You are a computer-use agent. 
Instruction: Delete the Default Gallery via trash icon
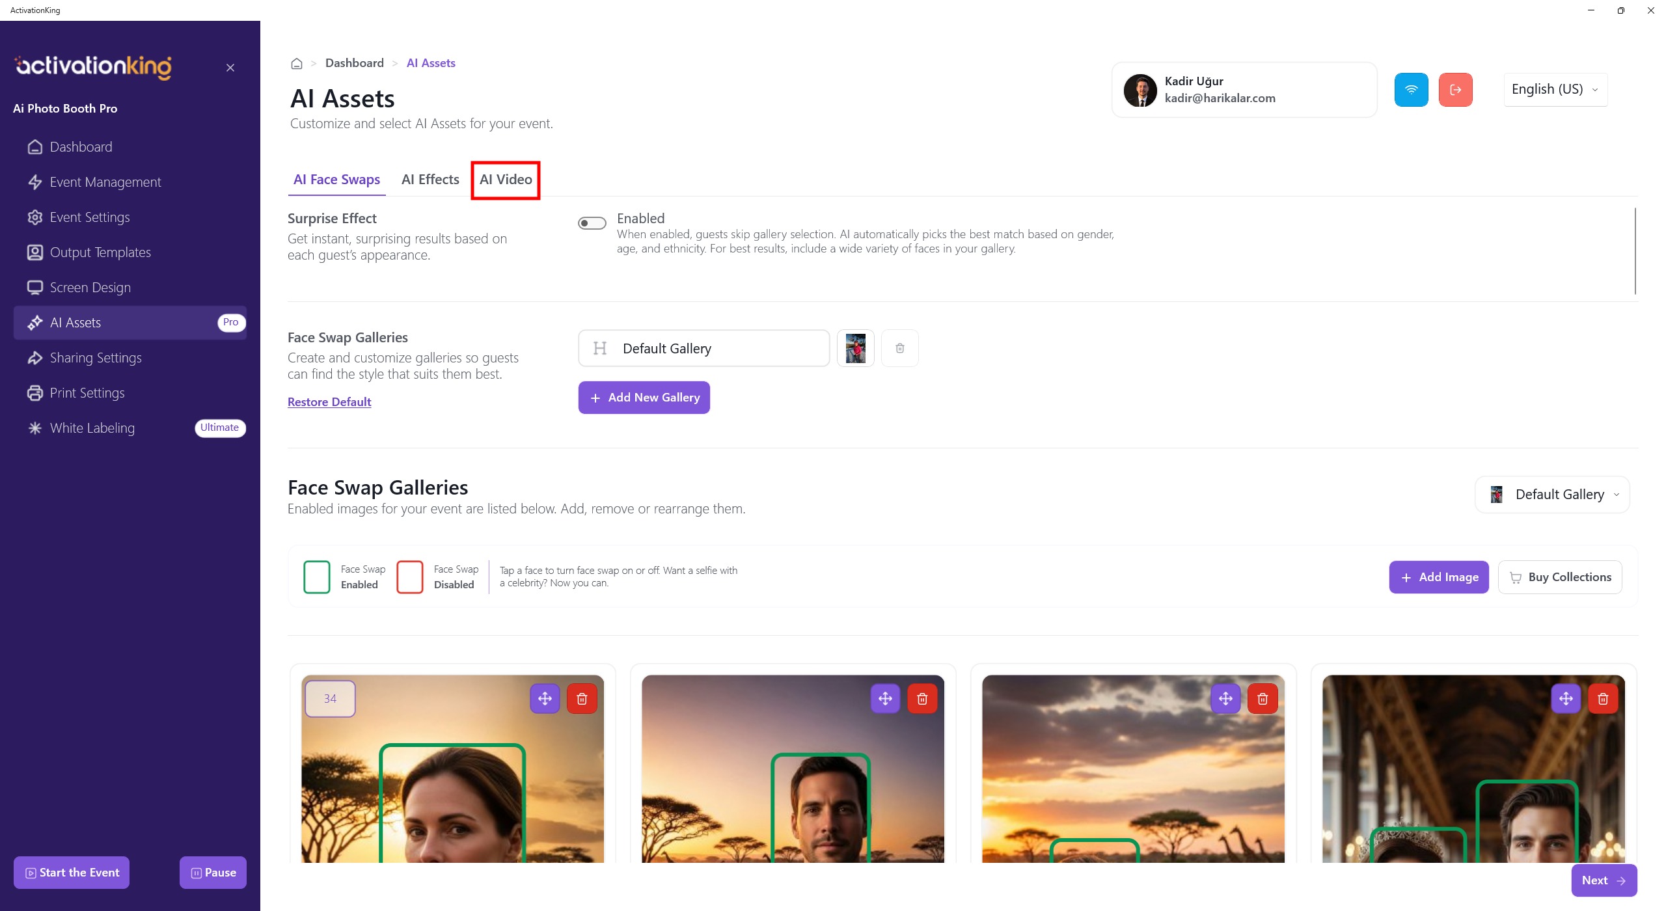[x=899, y=348]
